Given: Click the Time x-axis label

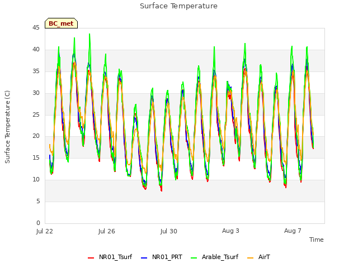Looking at the screenshot, I should (x=317, y=240).
